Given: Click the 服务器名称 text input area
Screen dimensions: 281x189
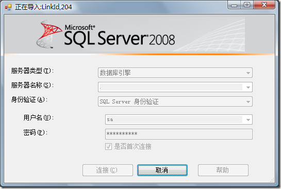Looking at the screenshot, I should click(171, 87).
